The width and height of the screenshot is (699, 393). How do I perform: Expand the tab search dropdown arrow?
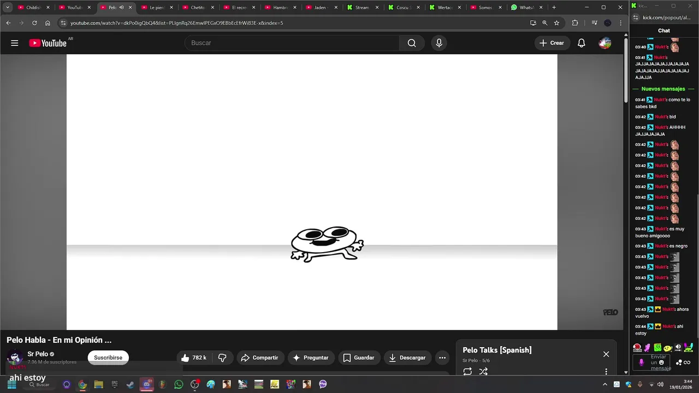click(x=8, y=8)
